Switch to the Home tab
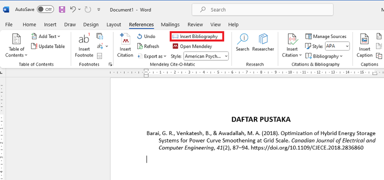Screen dimensions: 384x180 [29, 24]
